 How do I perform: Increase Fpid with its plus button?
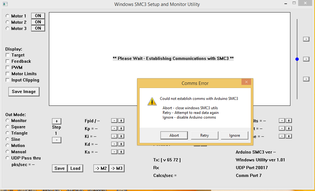121,120
